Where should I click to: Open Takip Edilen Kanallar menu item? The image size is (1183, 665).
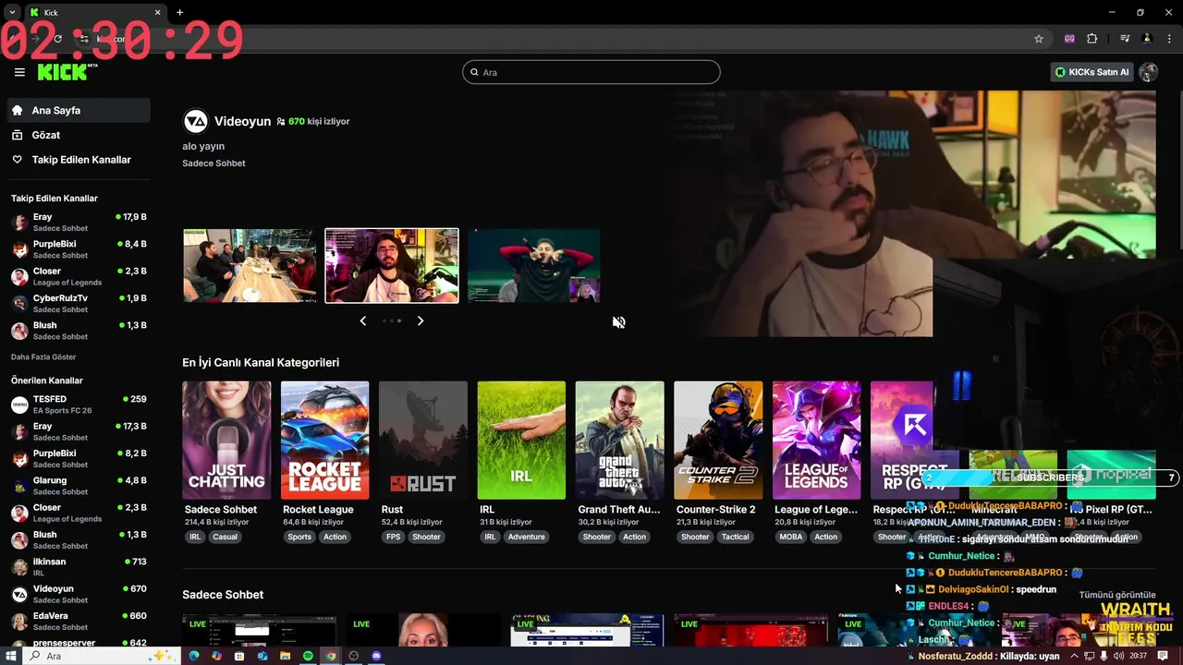(78, 160)
